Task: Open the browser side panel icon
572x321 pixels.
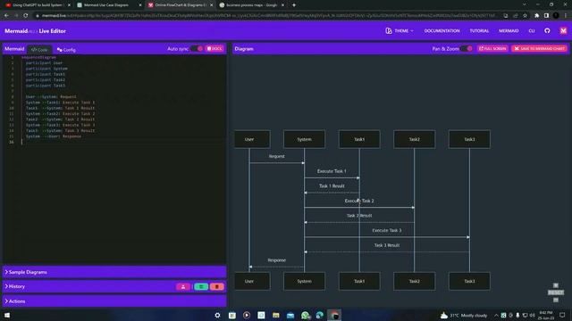Action: pyautogui.click(x=546, y=16)
